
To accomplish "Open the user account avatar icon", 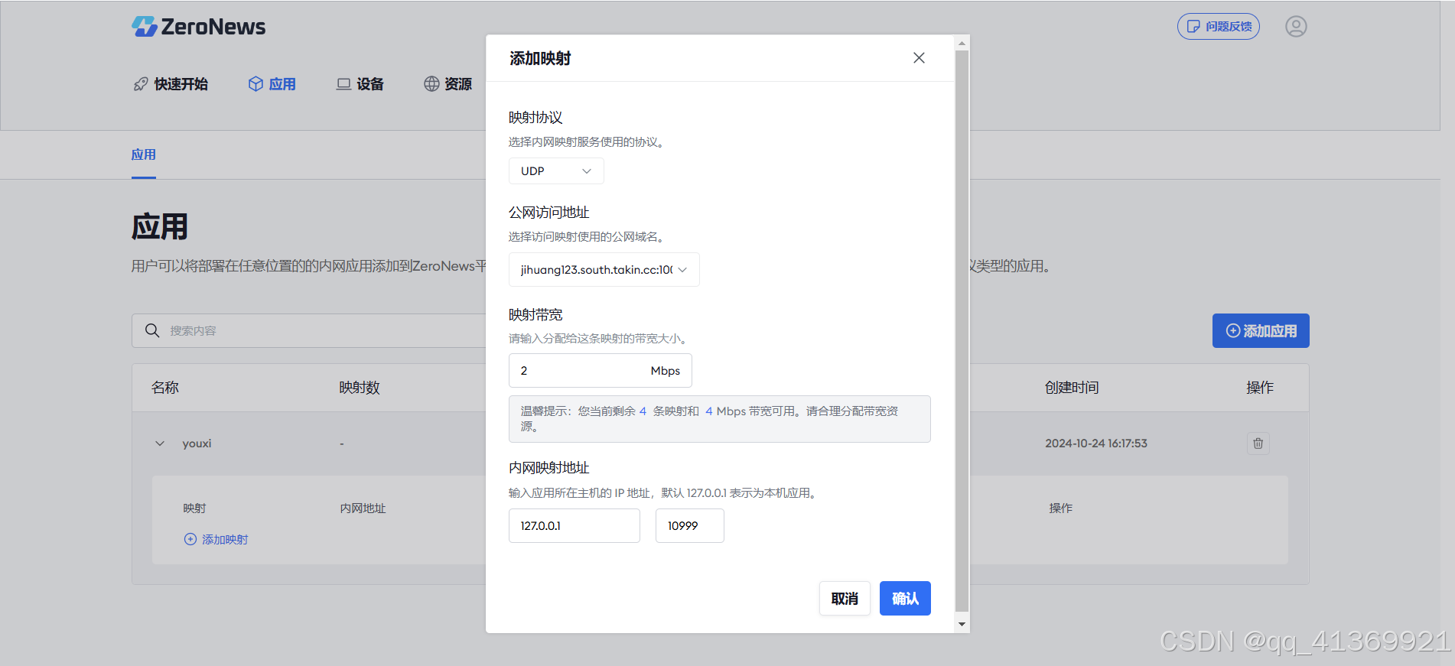I will (1296, 27).
